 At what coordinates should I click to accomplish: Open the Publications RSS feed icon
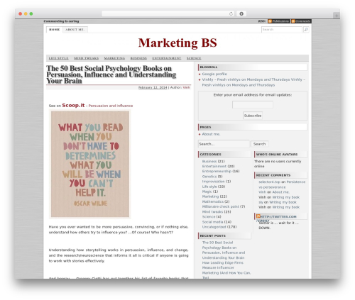pos(270,21)
